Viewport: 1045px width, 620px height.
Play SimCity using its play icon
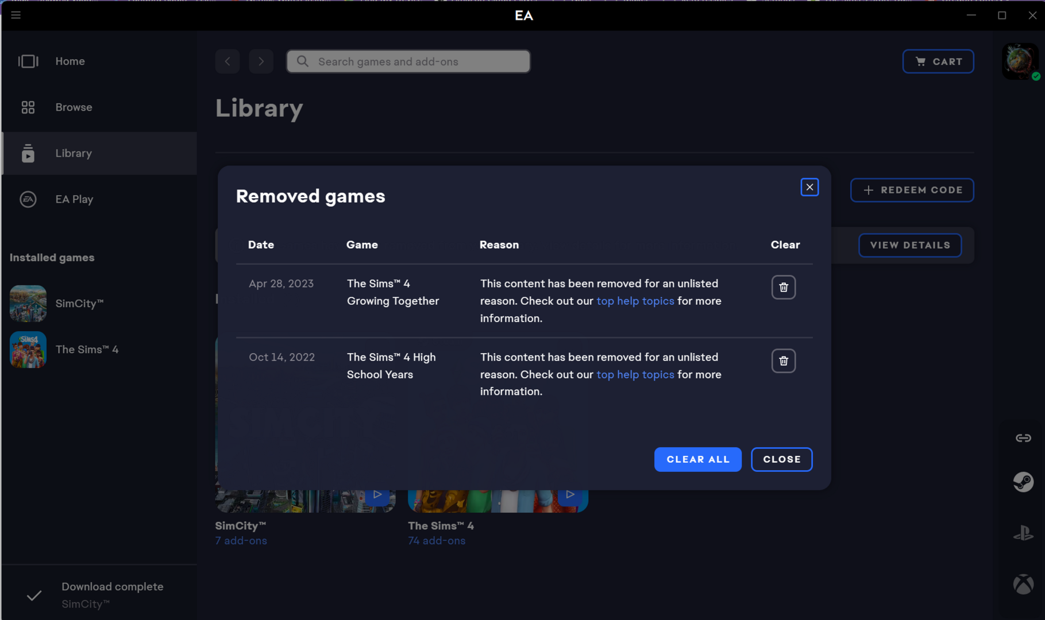pos(377,495)
